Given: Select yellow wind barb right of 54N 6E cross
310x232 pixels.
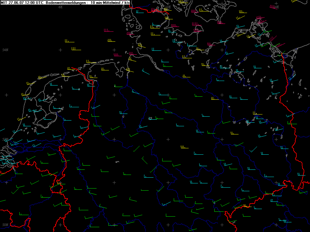Looking at the screenshot, I should 76,49.
